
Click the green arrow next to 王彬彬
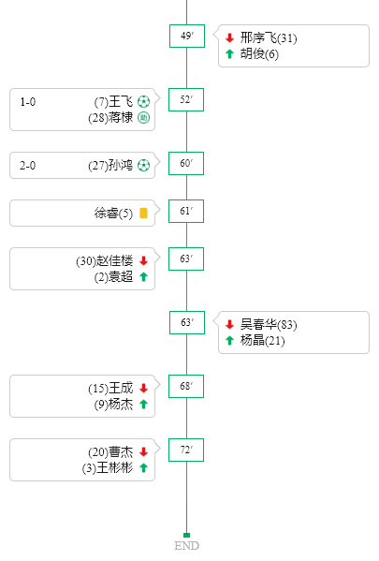coord(144,467)
